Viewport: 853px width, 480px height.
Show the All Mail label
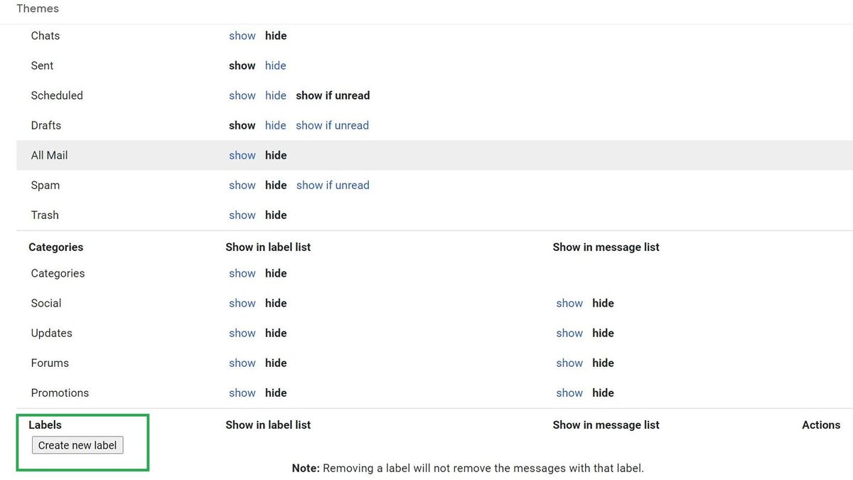click(242, 155)
